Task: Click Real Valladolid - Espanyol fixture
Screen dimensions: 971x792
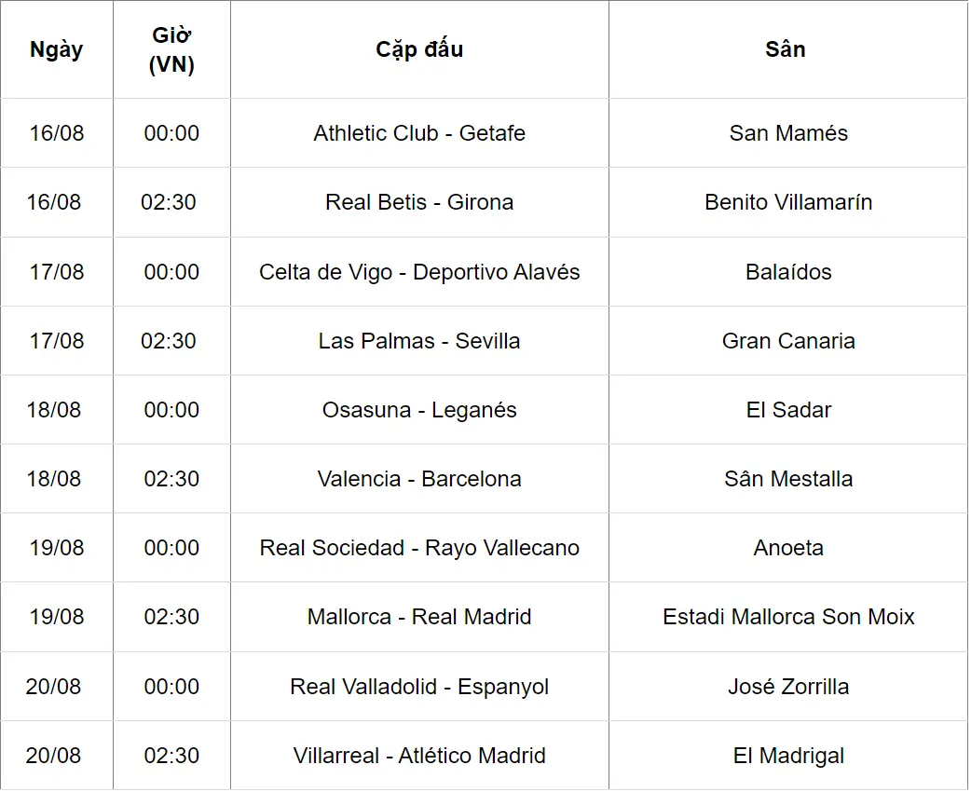Action: point(419,687)
